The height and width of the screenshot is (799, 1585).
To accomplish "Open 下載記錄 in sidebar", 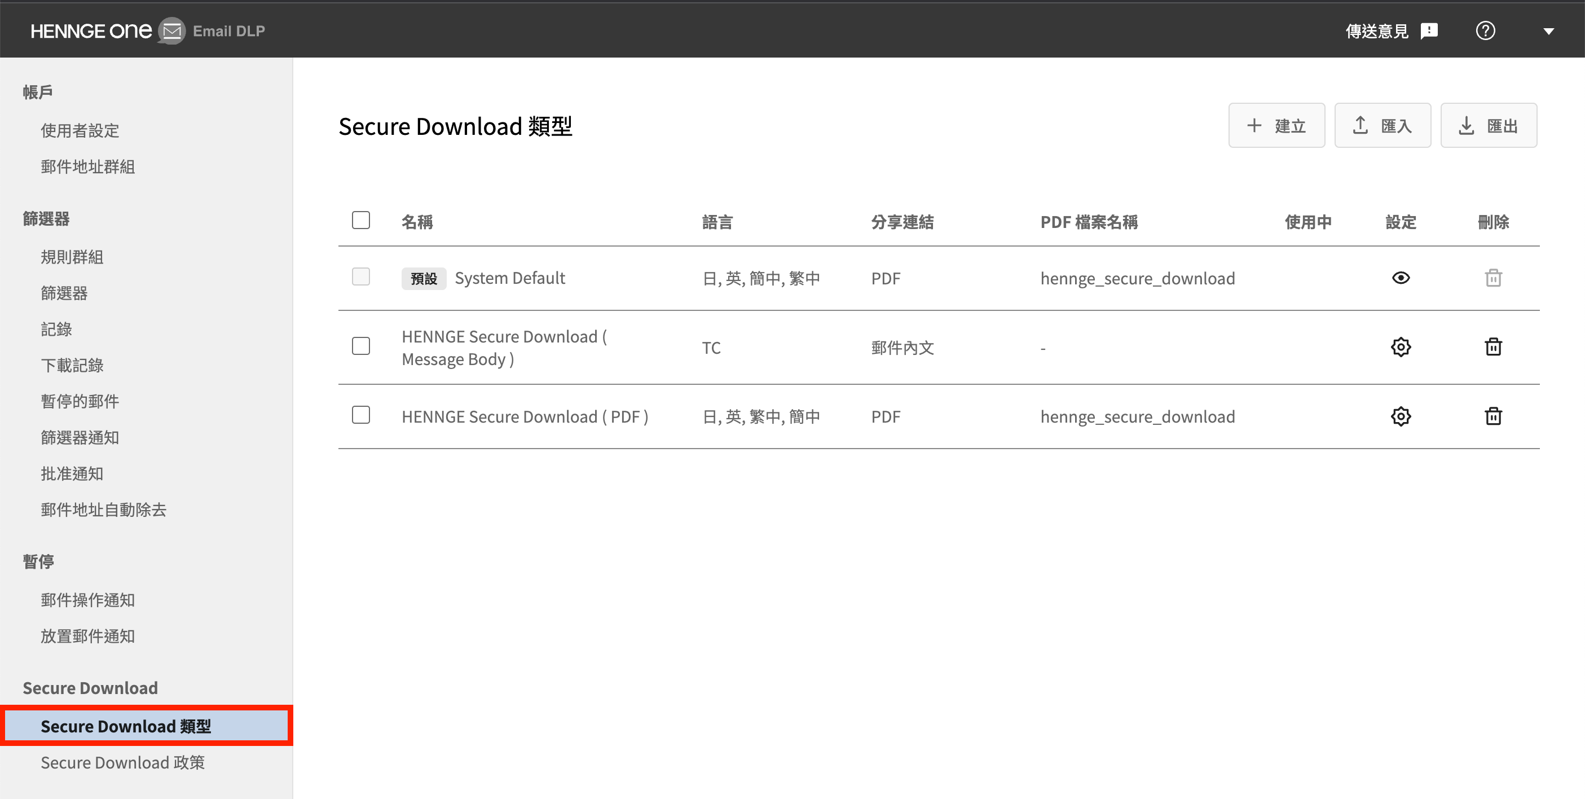I will click(x=72, y=366).
